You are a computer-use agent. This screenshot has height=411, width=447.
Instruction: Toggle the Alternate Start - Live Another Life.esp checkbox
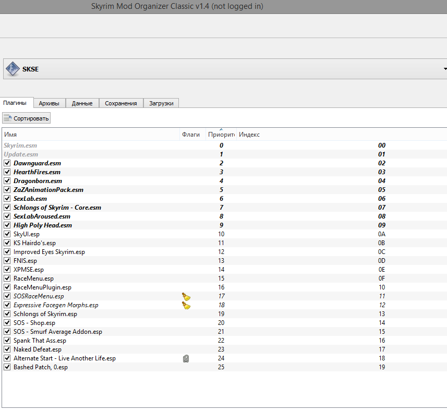(x=7, y=358)
